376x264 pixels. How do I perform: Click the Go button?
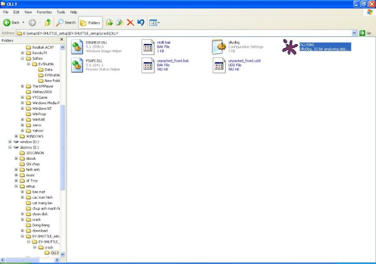(x=365, y=33)
